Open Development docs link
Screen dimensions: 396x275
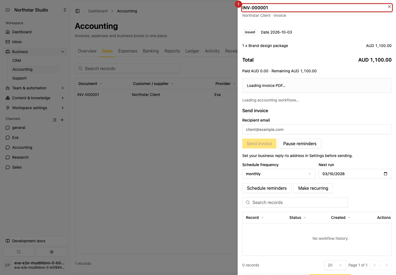point(35,241)
